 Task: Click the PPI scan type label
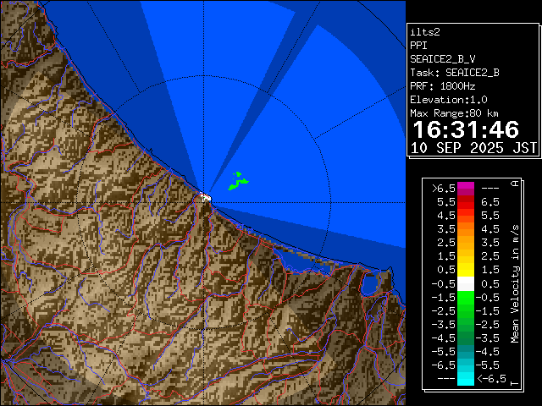pos(418,46)
